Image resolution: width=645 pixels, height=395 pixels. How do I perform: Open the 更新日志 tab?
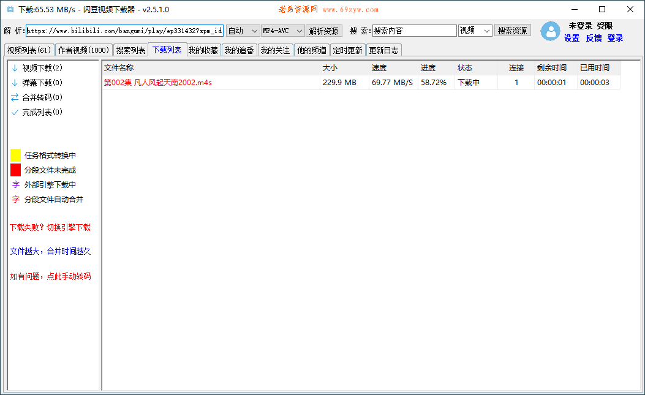[x=383, y=50]
